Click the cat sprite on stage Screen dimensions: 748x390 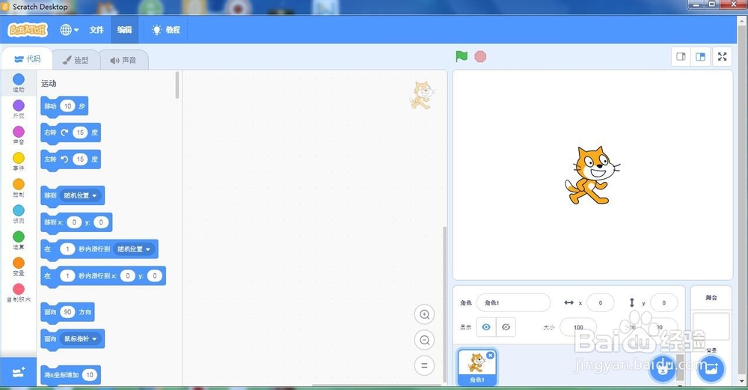[x=592, y=175]
